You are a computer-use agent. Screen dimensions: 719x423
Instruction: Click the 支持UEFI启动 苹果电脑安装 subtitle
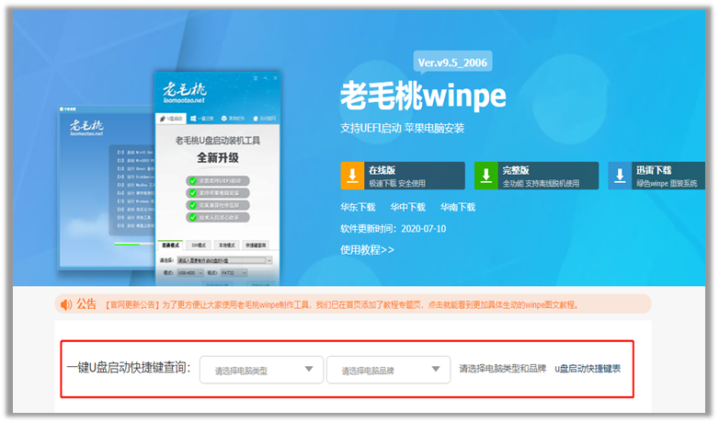click(x=402, y=128)
